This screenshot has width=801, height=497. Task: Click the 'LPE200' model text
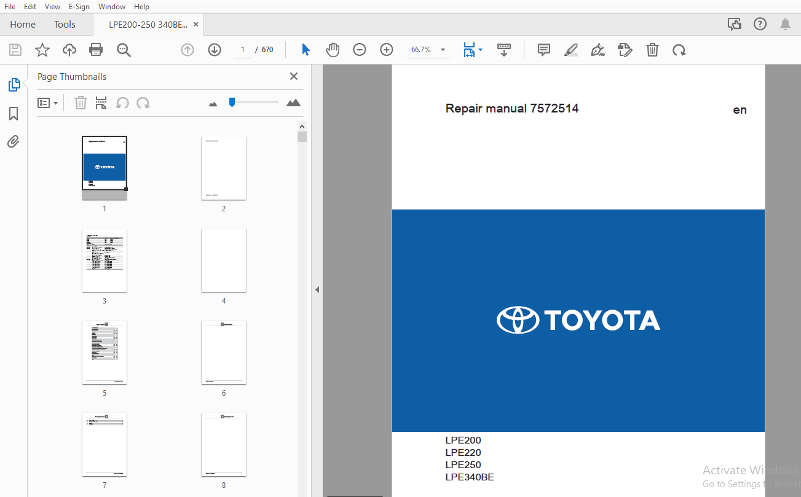click(464, 440)
